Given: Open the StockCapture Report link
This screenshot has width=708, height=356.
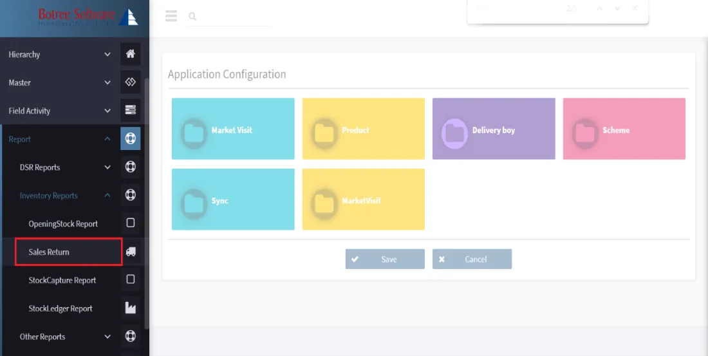Looking at the screenshot, I should coord(62,280).
